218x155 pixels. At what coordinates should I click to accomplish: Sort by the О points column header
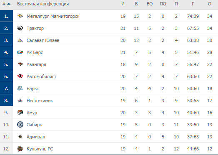click(210, 4)
